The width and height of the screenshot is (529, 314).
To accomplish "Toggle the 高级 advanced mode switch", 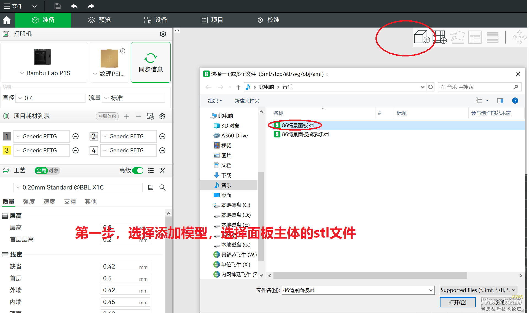I will [x=138, y=170].
